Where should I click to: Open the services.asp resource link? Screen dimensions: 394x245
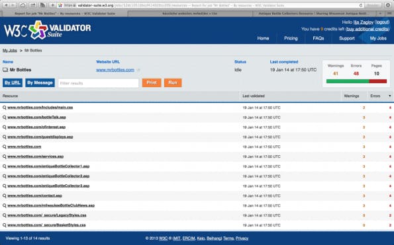tap(36, 157)
